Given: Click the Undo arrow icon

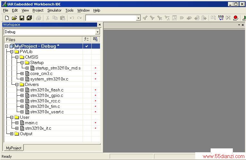Looking at the screenshot, I should tap(72, 18).
